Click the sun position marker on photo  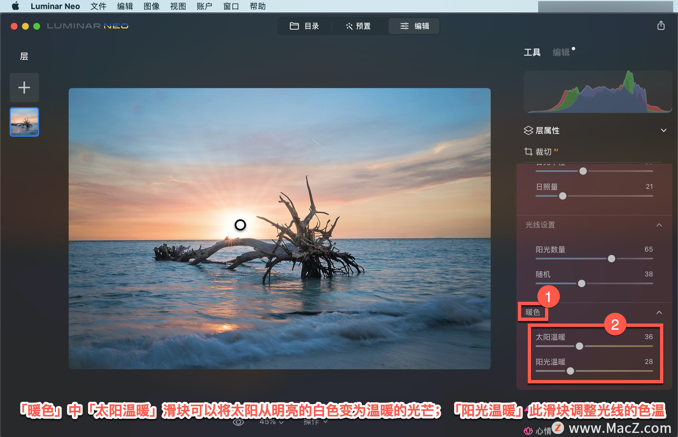pyautogui.click(x=240, y=225)
